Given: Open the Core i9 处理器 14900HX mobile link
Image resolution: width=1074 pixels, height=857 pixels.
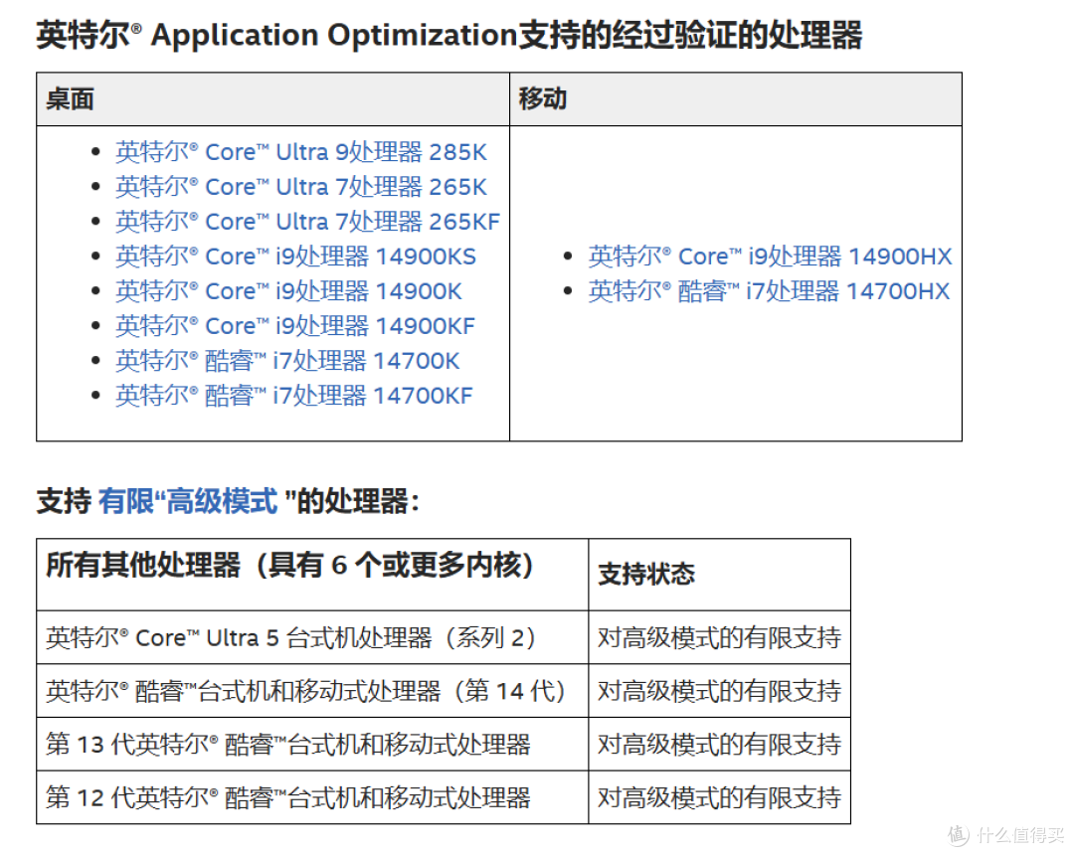Looking at the screenshot, I should 770,257.
